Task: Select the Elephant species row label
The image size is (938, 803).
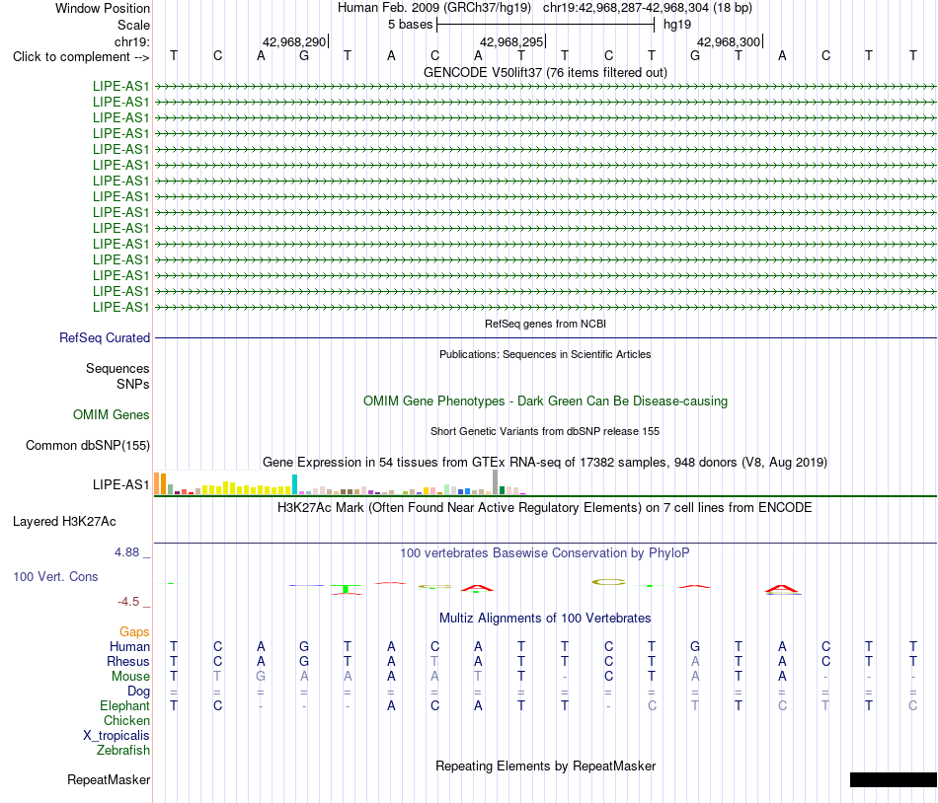Action: 124,705
